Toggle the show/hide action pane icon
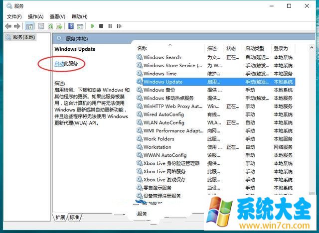 pyautogui.click(x=80, y=26)
